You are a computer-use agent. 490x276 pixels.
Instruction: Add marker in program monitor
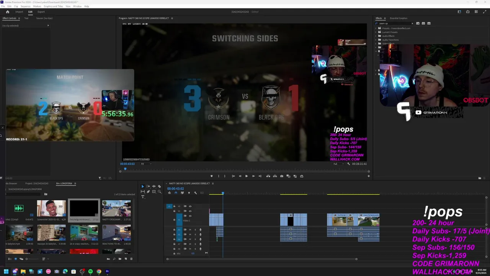[212, 176]
